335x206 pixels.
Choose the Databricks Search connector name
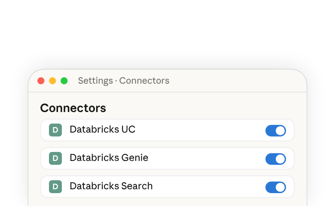[x=111, y=186]
